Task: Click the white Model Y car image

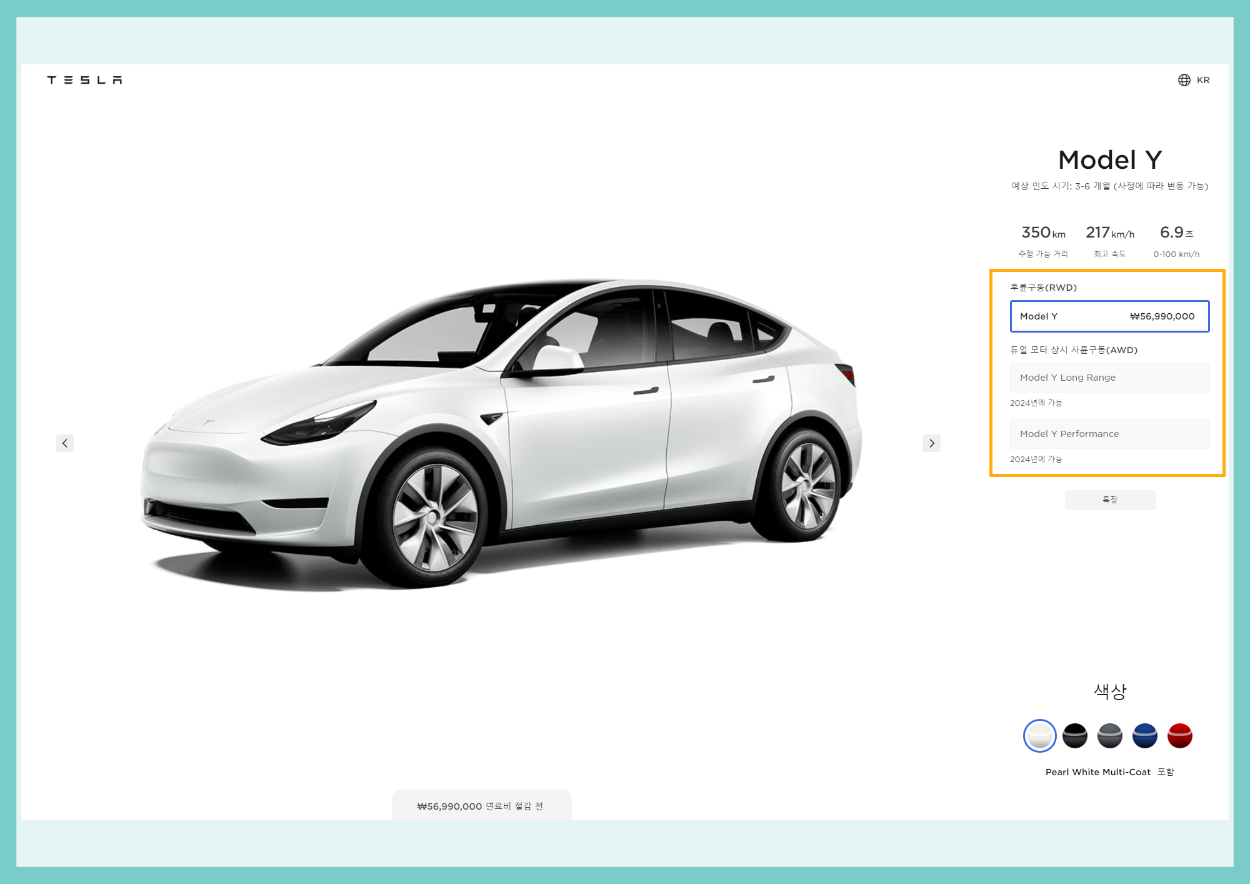Action: click(x=500, y=431)
